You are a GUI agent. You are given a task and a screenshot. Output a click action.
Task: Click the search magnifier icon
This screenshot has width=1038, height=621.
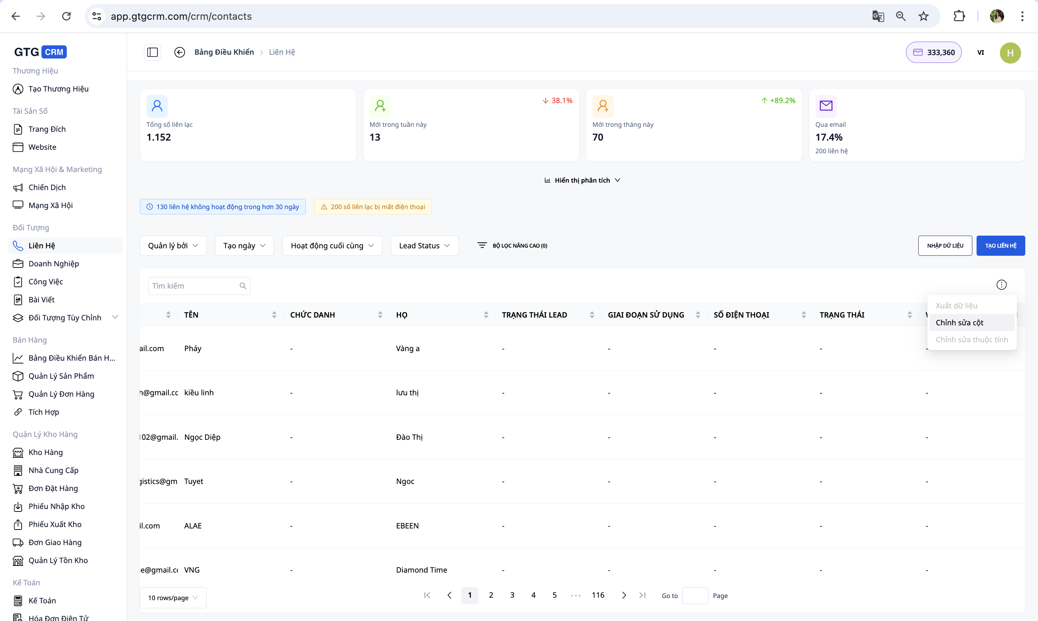click(243, 286)
